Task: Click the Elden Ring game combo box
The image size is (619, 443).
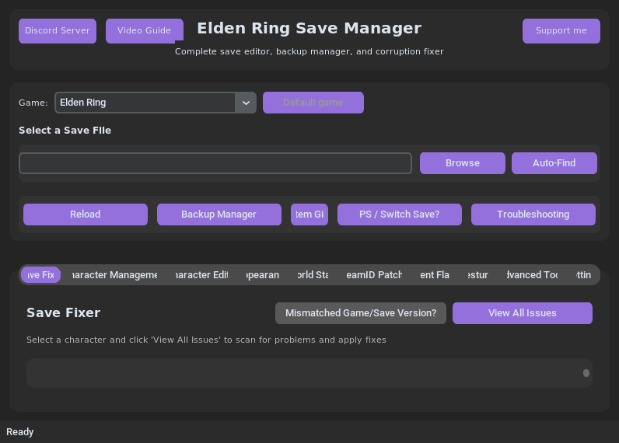Action: pyautogui.click(x=156, y=103)
